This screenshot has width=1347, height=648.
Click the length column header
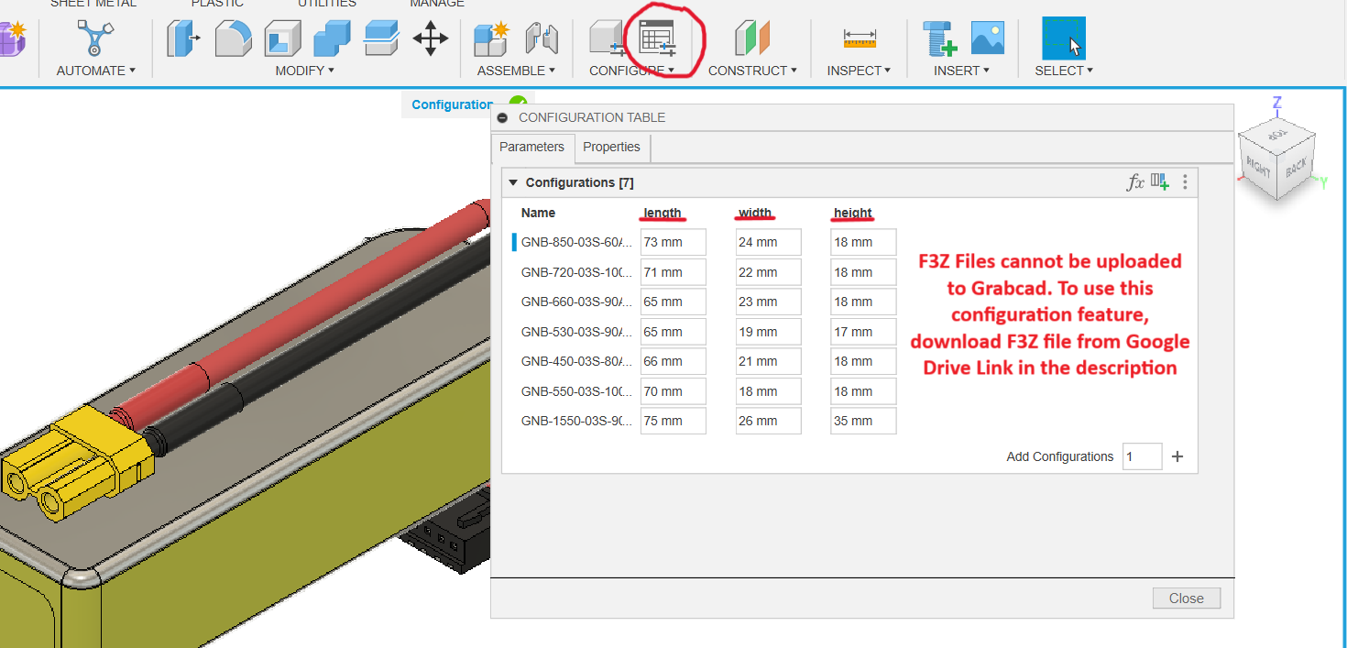pyautogui.click(x=663, y=213)
